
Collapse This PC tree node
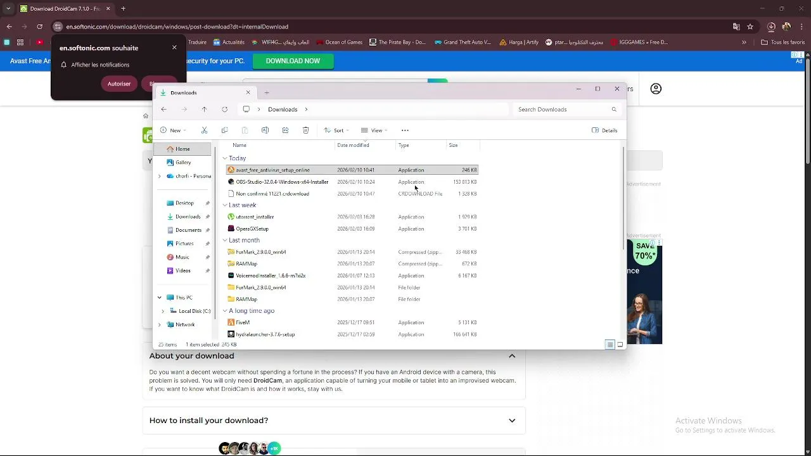(x=160, y=298)
